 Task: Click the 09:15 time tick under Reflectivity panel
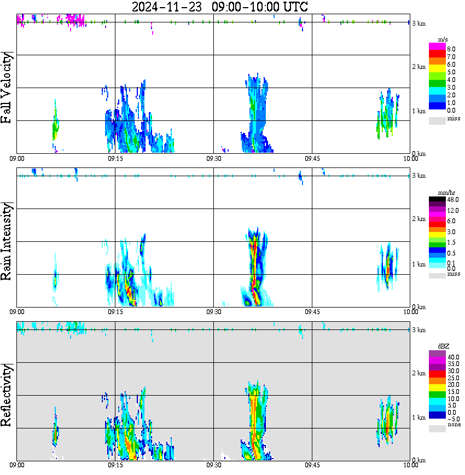(115, 465)
